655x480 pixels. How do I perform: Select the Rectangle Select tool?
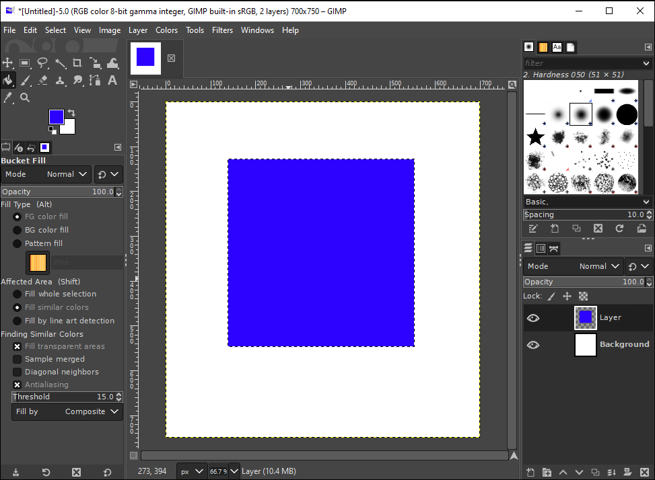click(x=26, y=63)
